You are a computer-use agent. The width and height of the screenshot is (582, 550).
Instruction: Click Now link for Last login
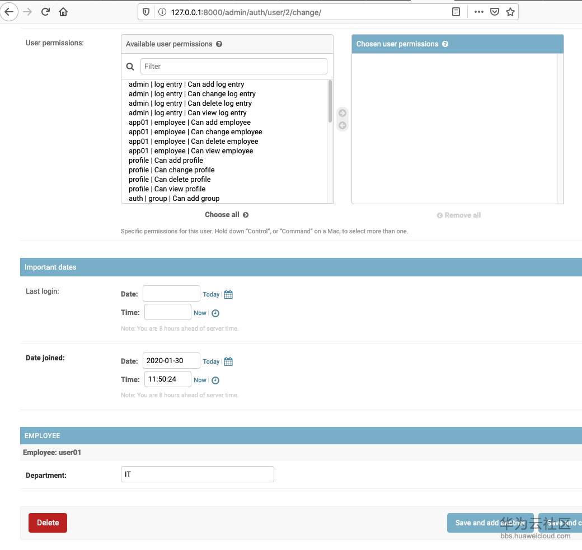coord(200,313)
